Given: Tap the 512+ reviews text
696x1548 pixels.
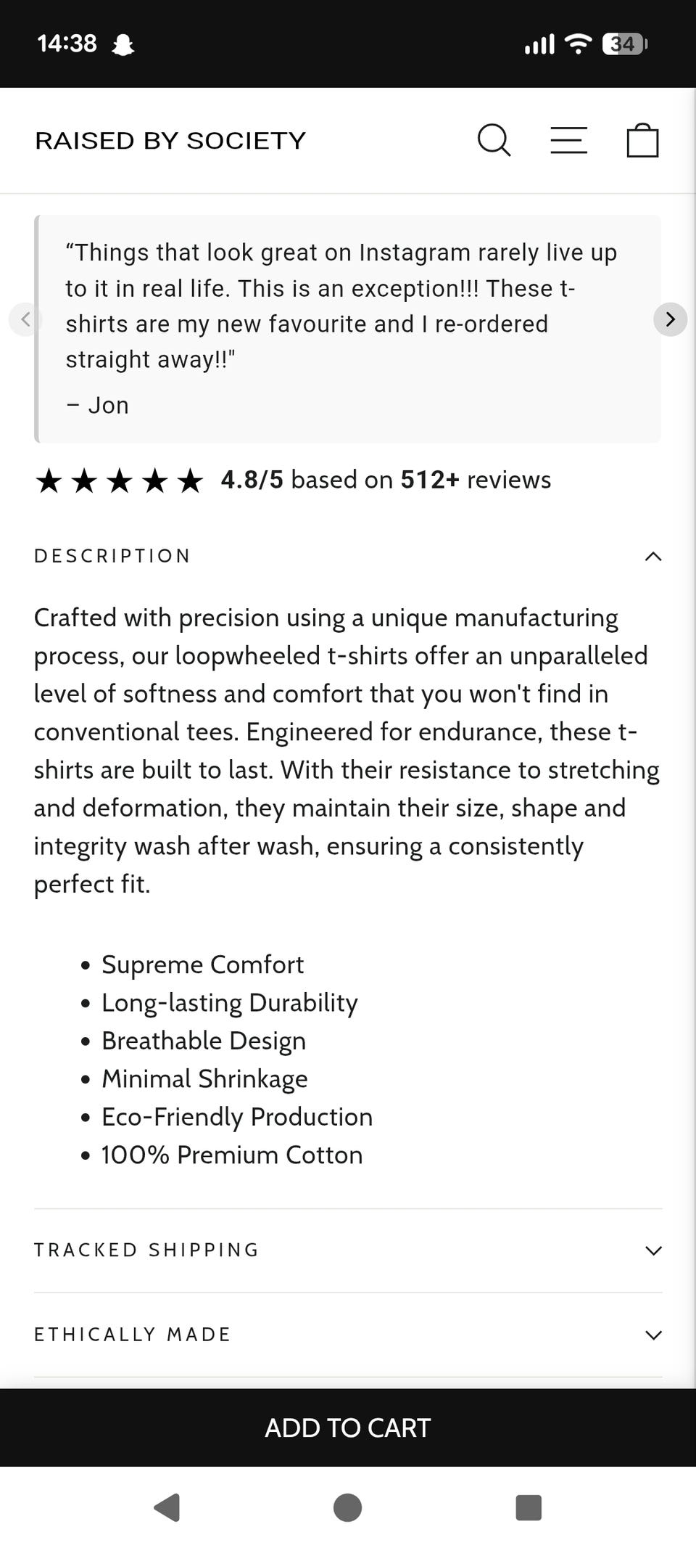Looking at the screenshot, I should click(475, 480).
